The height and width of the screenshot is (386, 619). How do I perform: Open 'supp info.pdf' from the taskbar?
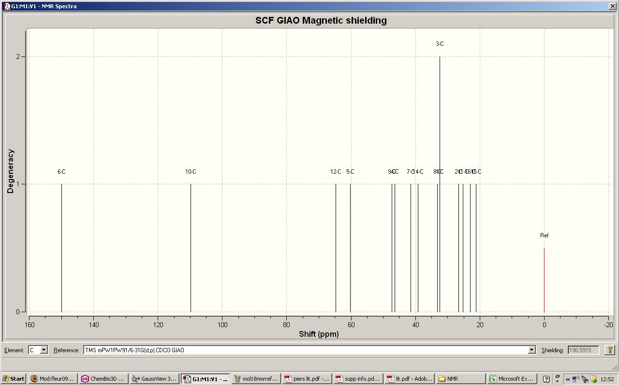click(x=357, y=379)
